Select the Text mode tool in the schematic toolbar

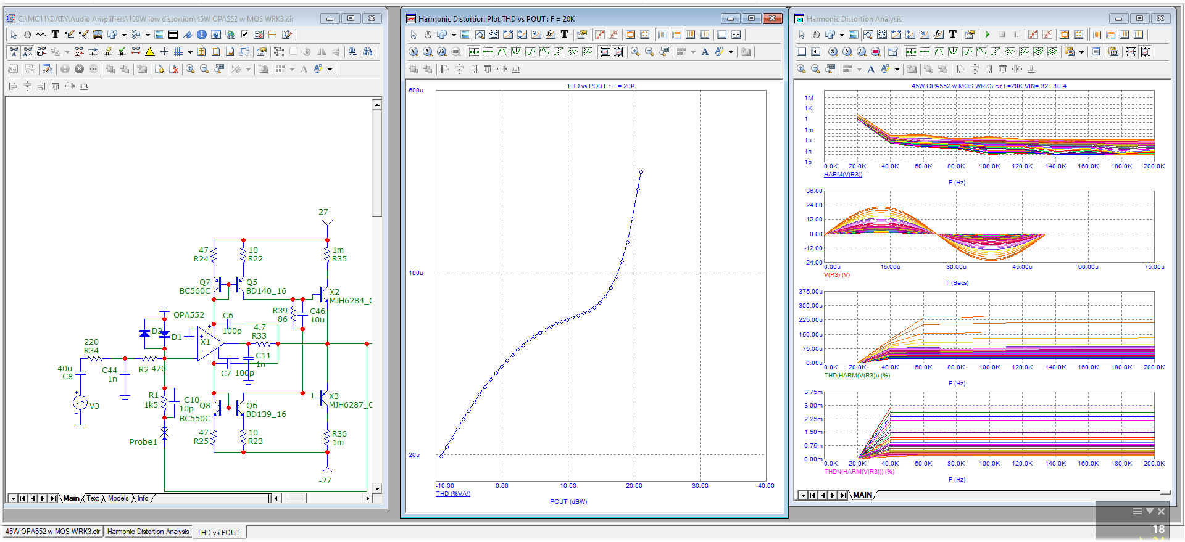click(56, 35)
